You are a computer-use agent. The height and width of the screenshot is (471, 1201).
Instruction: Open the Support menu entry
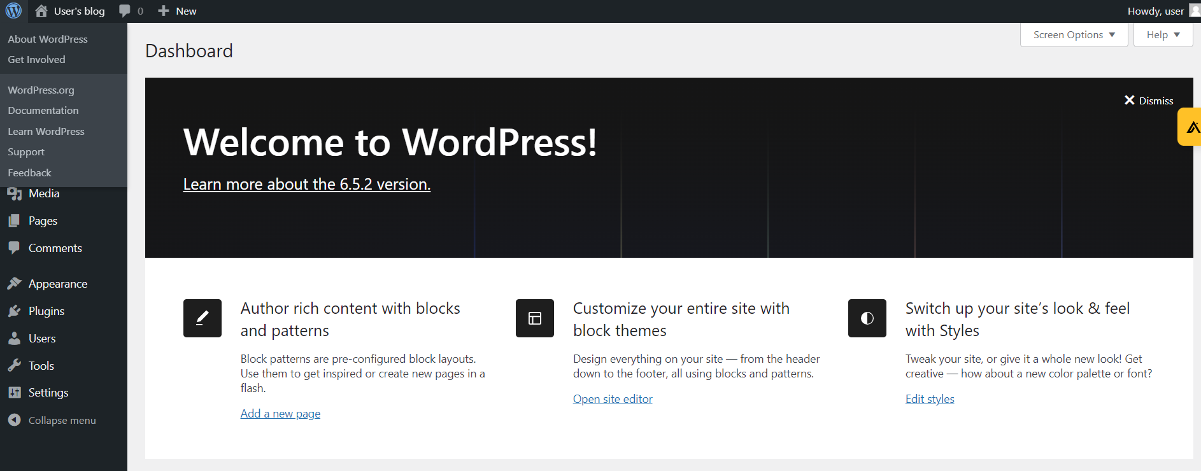[26, 151]
